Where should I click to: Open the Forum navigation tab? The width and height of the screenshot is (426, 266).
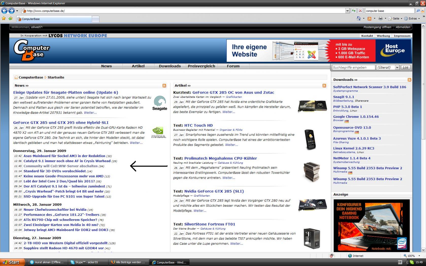(233, 66)
